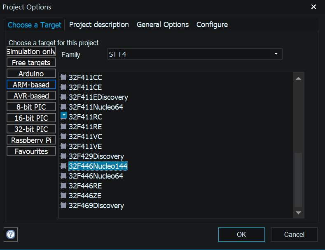Click the Family combo box arrow

276,54
